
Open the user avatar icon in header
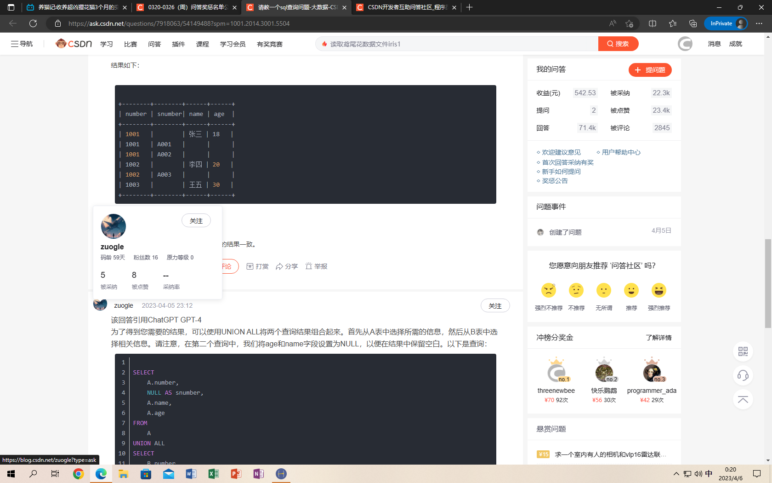[x=685, y=44]
